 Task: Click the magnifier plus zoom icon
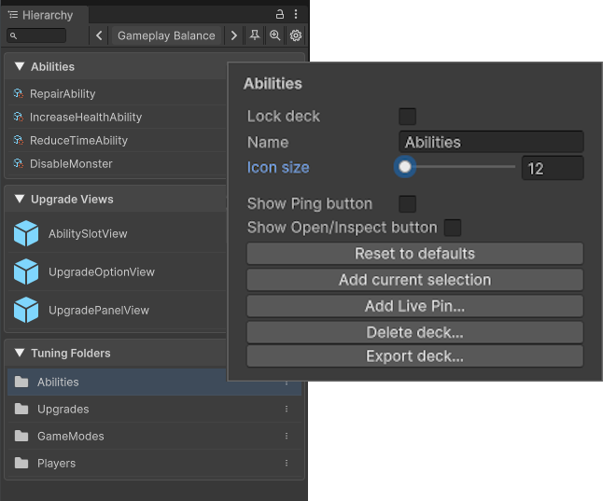tap(275, 35)
